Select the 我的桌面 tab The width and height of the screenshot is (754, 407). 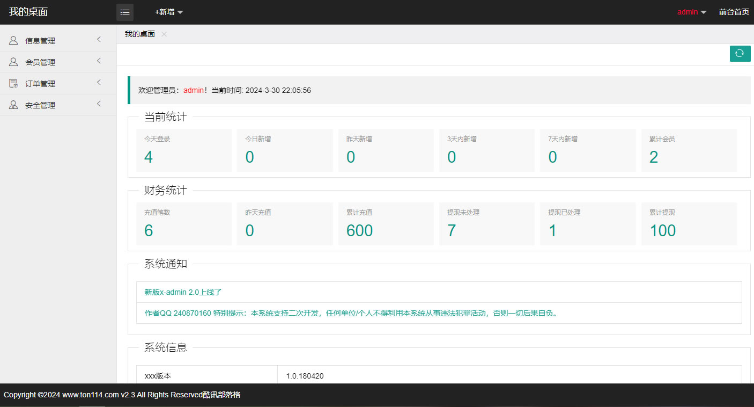pyautogui.click(x=140, y=34)
